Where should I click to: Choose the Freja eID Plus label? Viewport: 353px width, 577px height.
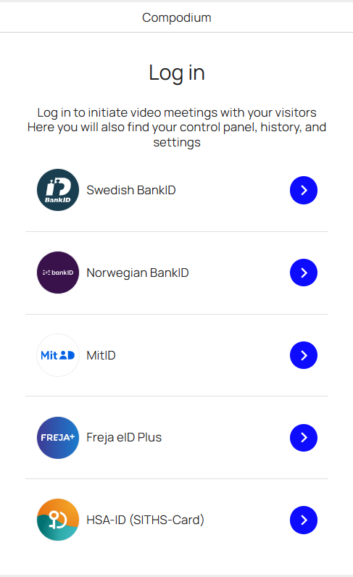[124, 438]
